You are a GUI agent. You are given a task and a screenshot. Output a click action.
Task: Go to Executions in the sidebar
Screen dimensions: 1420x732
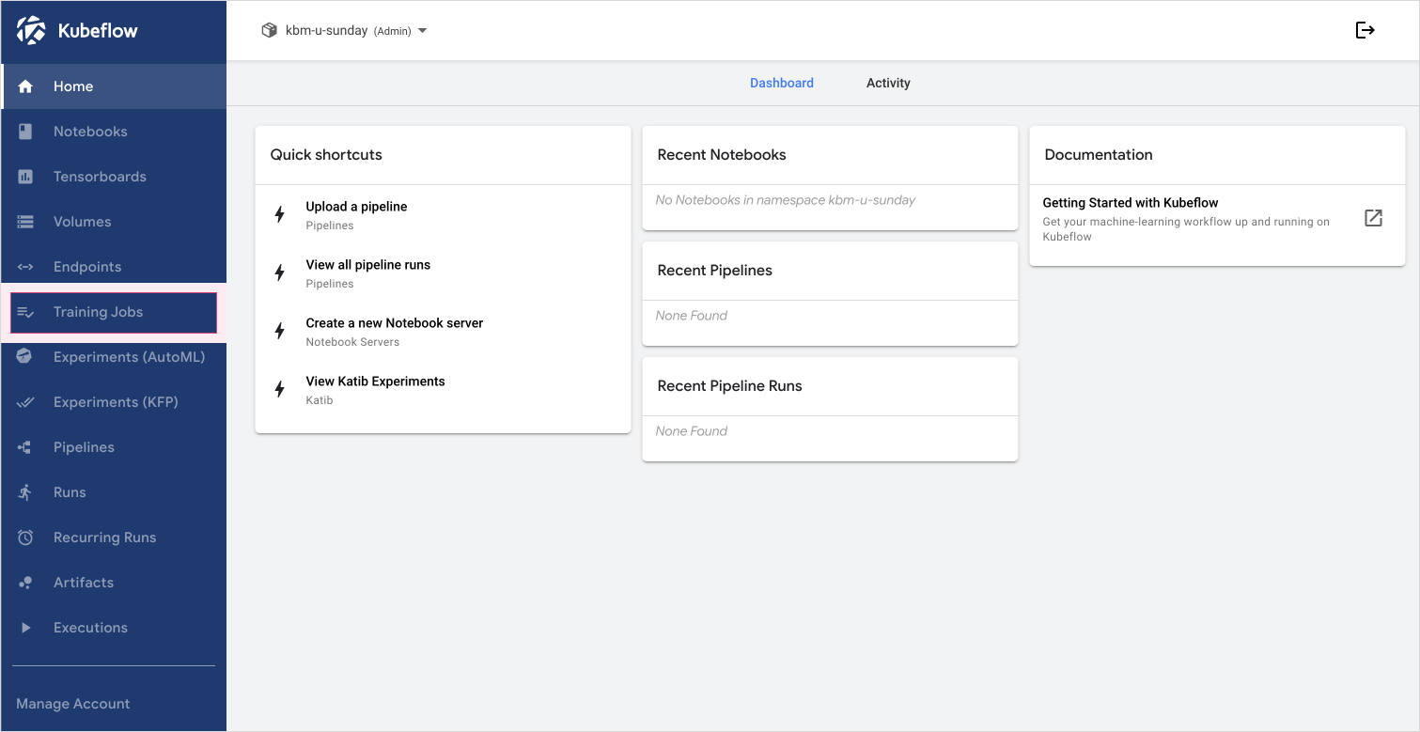[x=114, y=628]
